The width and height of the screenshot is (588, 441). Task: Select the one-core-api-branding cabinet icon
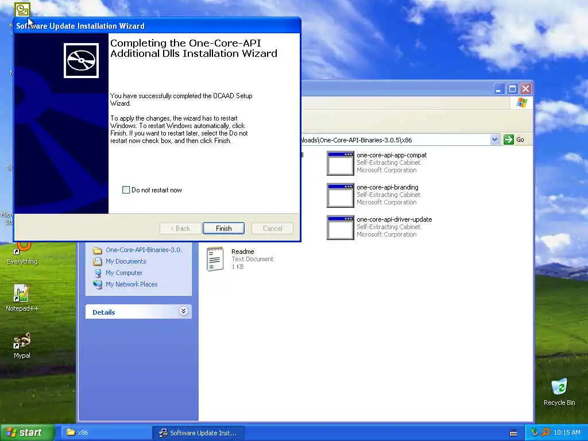340,195
